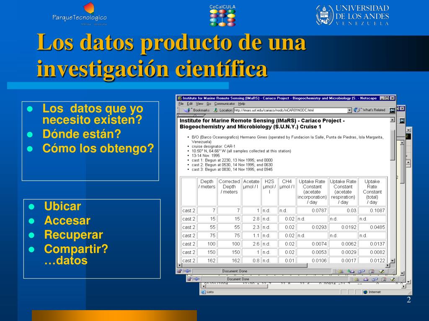The height and width of the screenshot is (321, 429).
Task: Maximize the front Netscape window
Action: 387,98
